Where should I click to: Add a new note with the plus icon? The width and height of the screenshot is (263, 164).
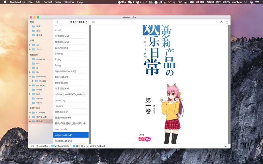pos(57,22)
